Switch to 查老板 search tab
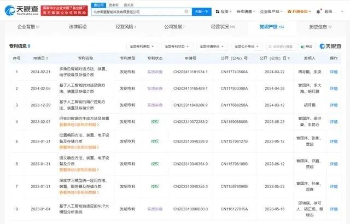Viewport: 350px width, 224px height. (114, 5)
